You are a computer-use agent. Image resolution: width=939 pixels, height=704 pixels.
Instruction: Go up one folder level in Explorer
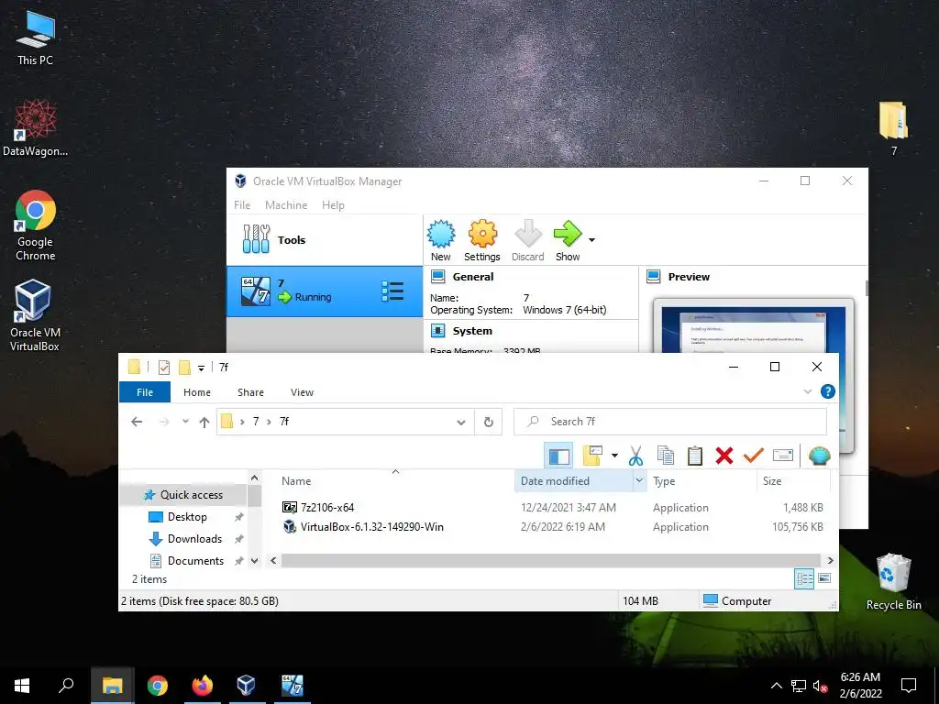point(204,422)
